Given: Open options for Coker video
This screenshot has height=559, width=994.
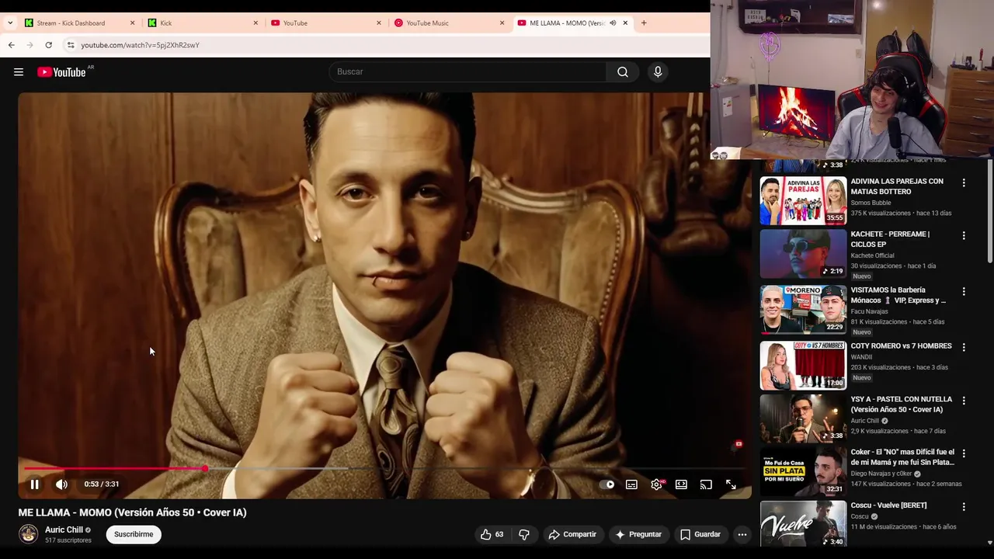Looking at the screenshot, I should point(964,453).
